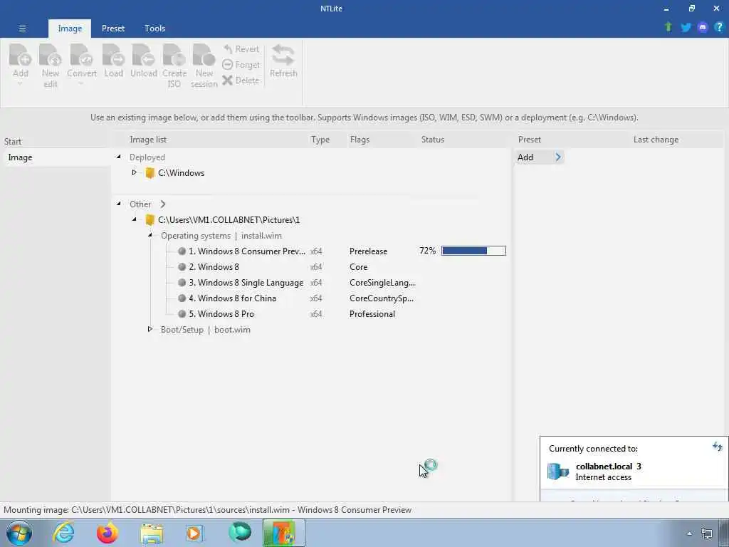Launch Firefox from taskbar
The height and width of the screenshot is (547, 729).
(107, 533)
